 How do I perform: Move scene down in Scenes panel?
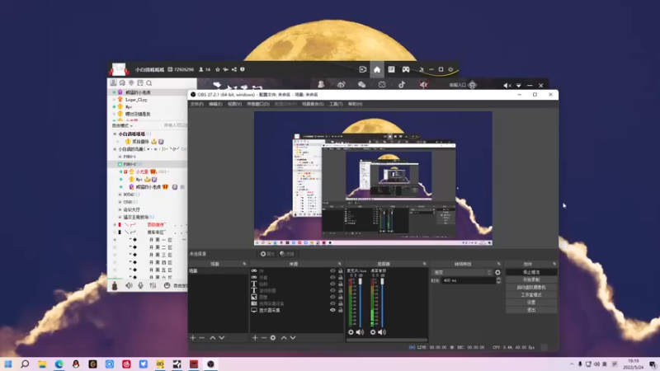pos(222,338)
